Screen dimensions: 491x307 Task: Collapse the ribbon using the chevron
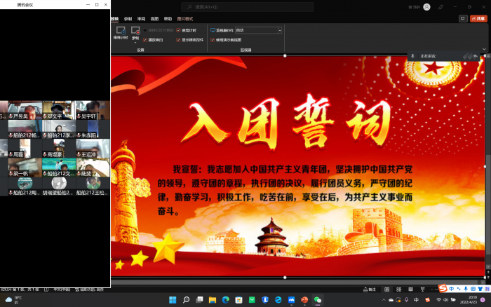pos(484,49)
